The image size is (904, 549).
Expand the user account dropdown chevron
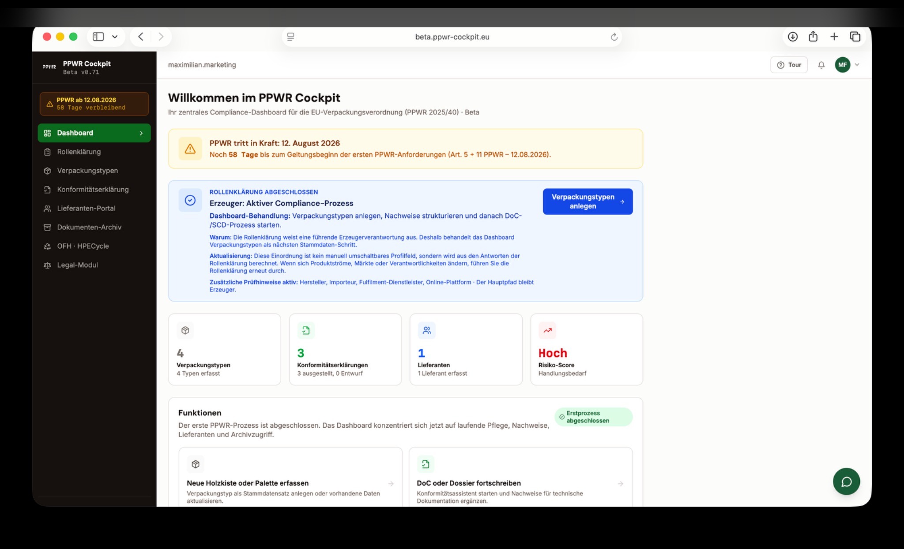(857, 65)
